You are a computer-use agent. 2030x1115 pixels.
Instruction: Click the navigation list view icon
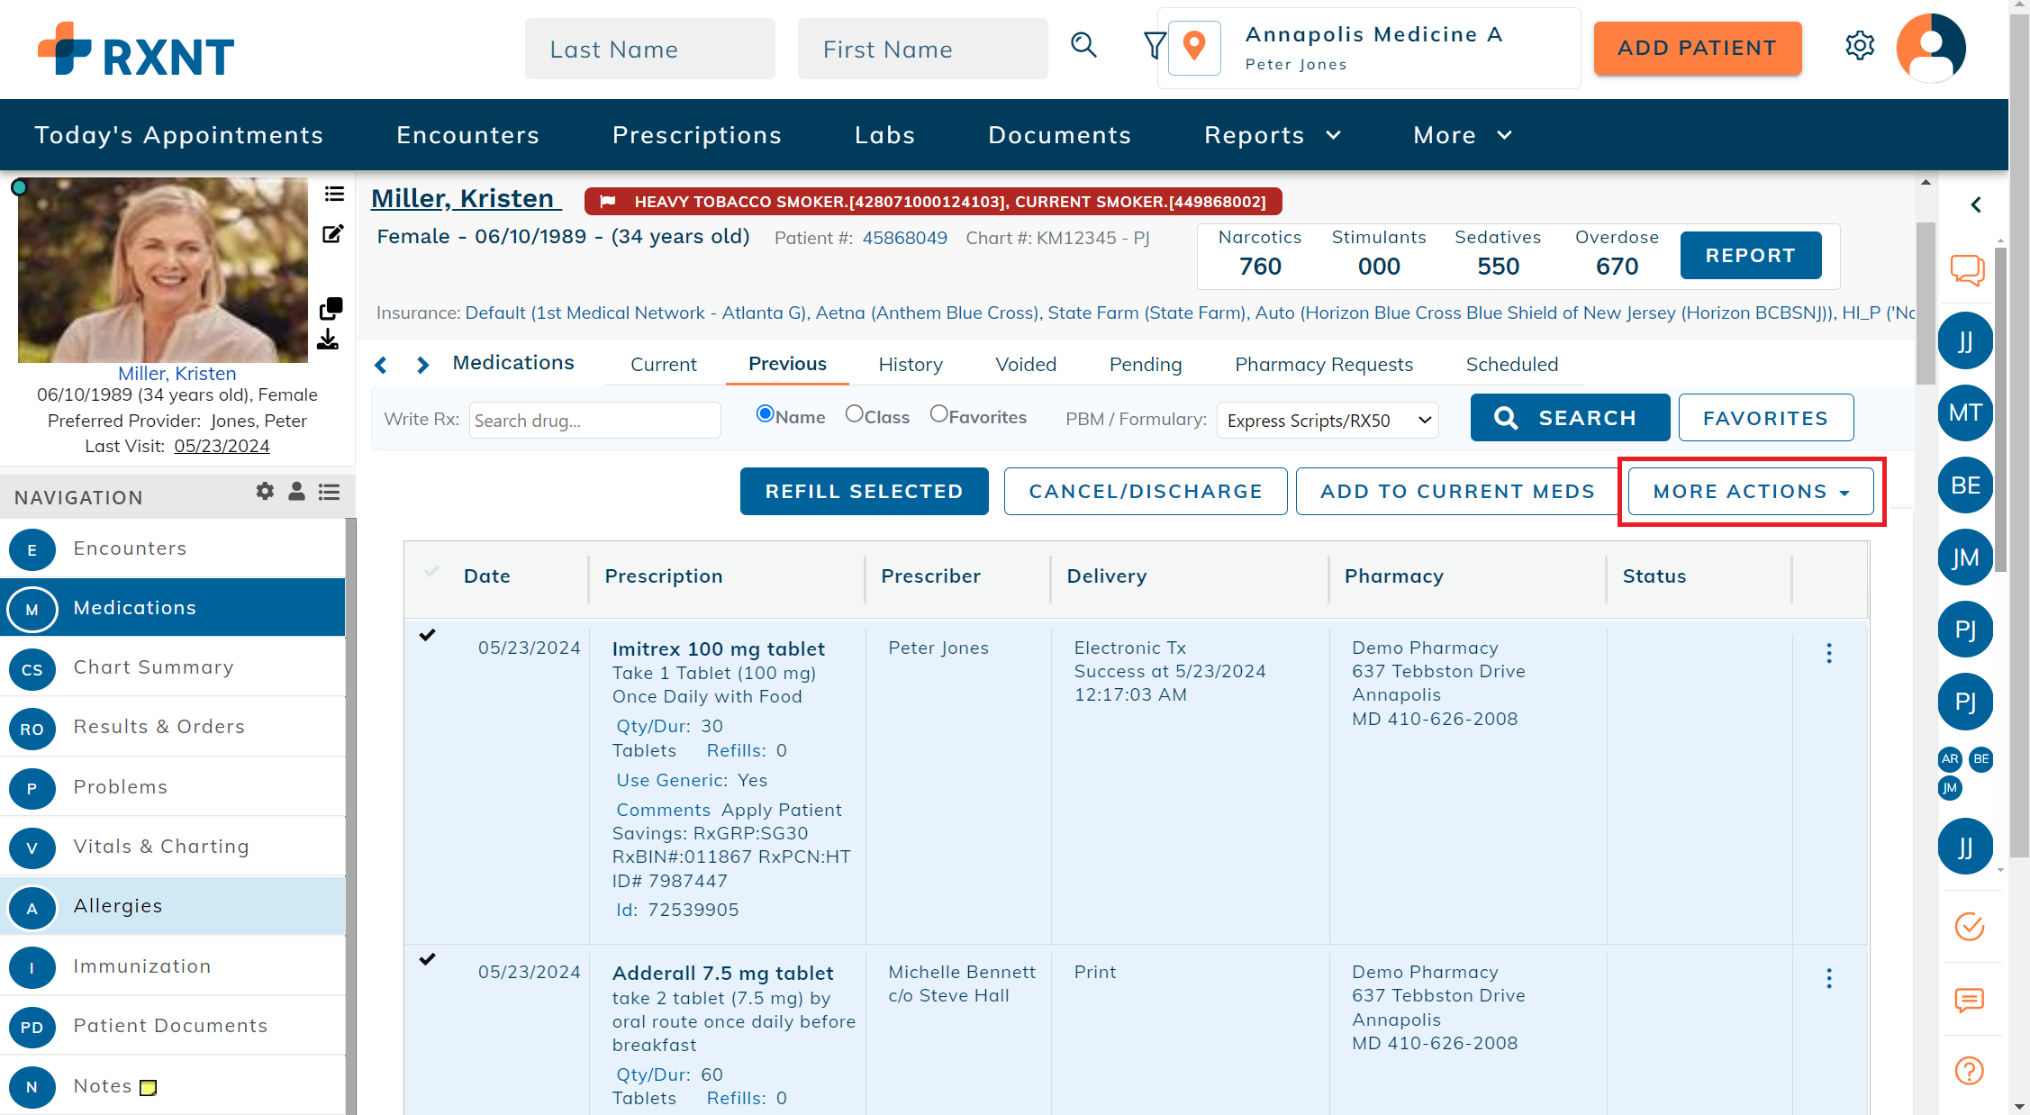click(329, 492)
